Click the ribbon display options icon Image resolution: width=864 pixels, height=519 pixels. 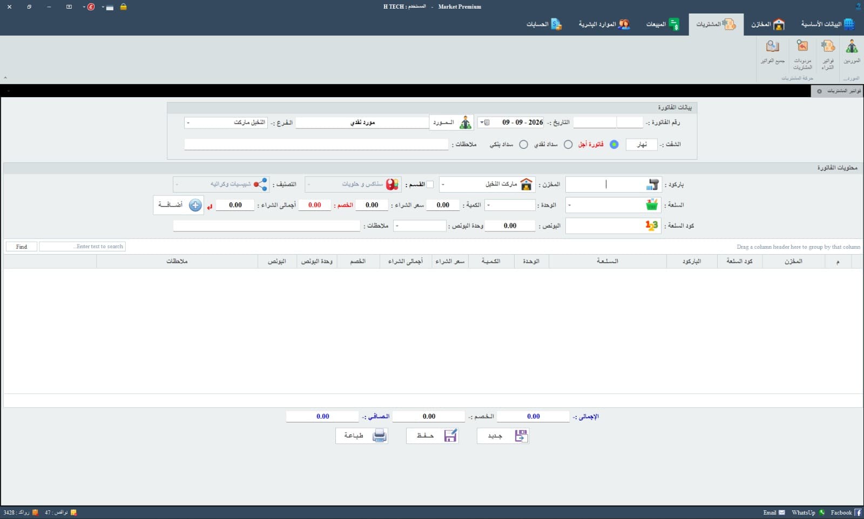(x=69, y=7)
